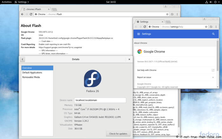This screenshot has height=139, width=222.
Task: Reload the chrome://flash page
Action: pyautogui.click(x=31, y=14)
